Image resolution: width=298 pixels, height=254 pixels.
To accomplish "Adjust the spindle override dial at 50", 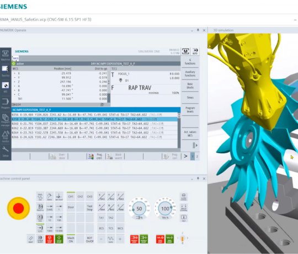I will pos(139,209).
